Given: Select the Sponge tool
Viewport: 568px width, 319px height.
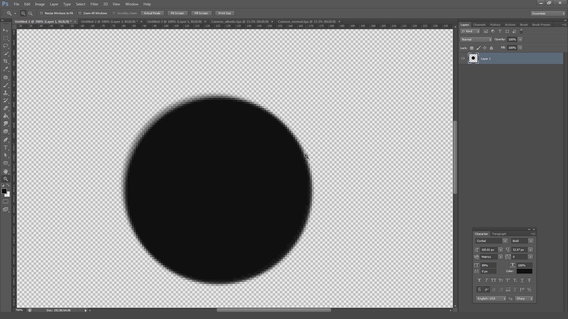Looking at the screenshot, I should coord(6,131).
